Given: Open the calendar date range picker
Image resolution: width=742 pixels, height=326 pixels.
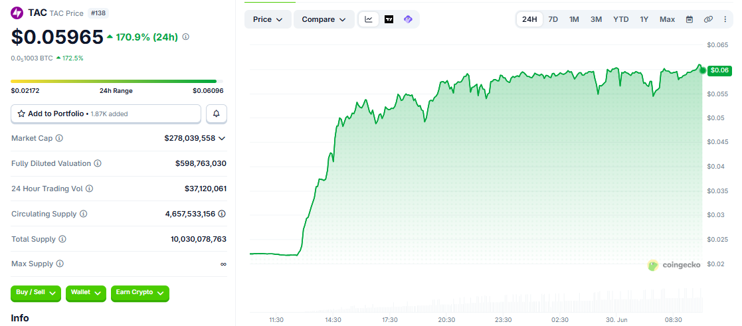Looking at the screenshot, I should tap(690, 19).
